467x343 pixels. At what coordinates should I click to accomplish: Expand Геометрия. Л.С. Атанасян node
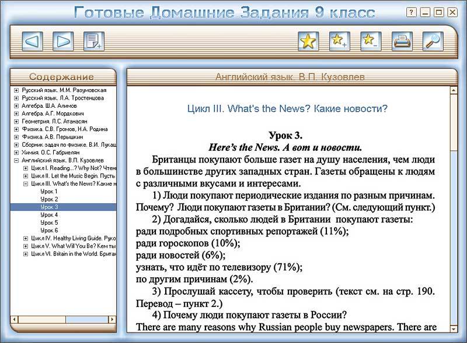[x=16, y=121]
